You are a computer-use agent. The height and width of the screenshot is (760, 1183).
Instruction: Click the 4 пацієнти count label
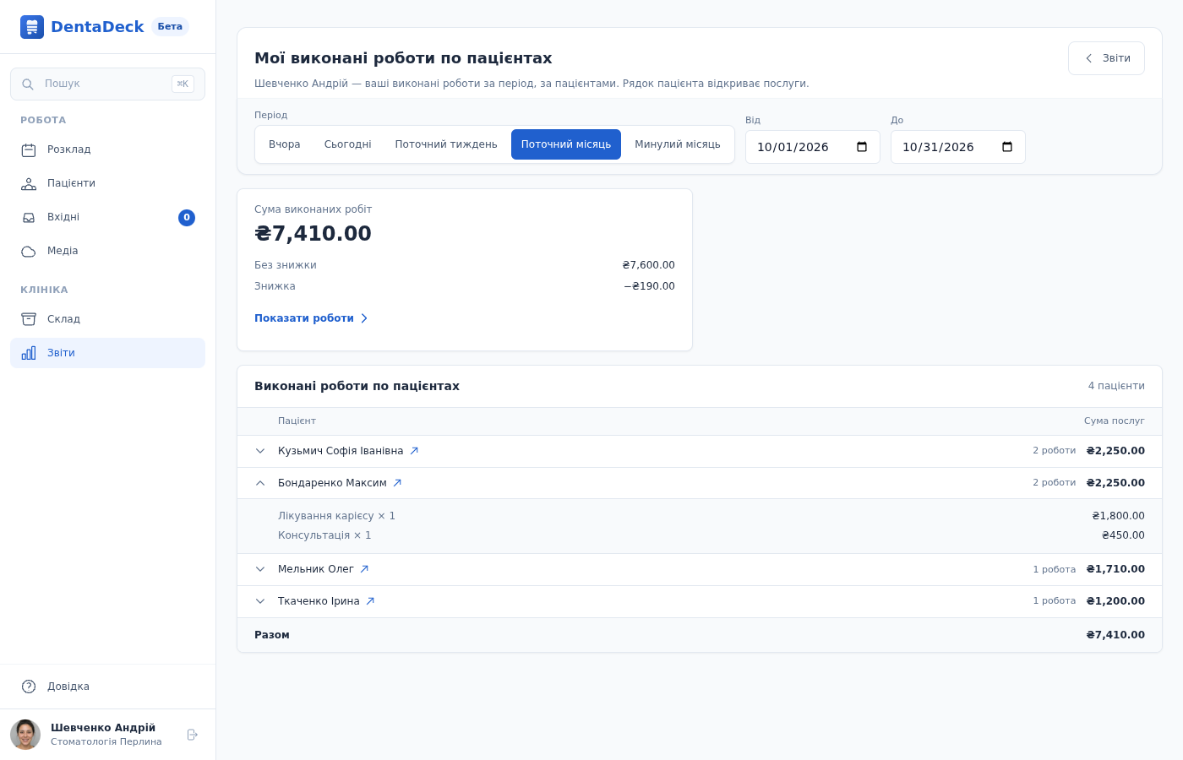[x=1116, y=386]
